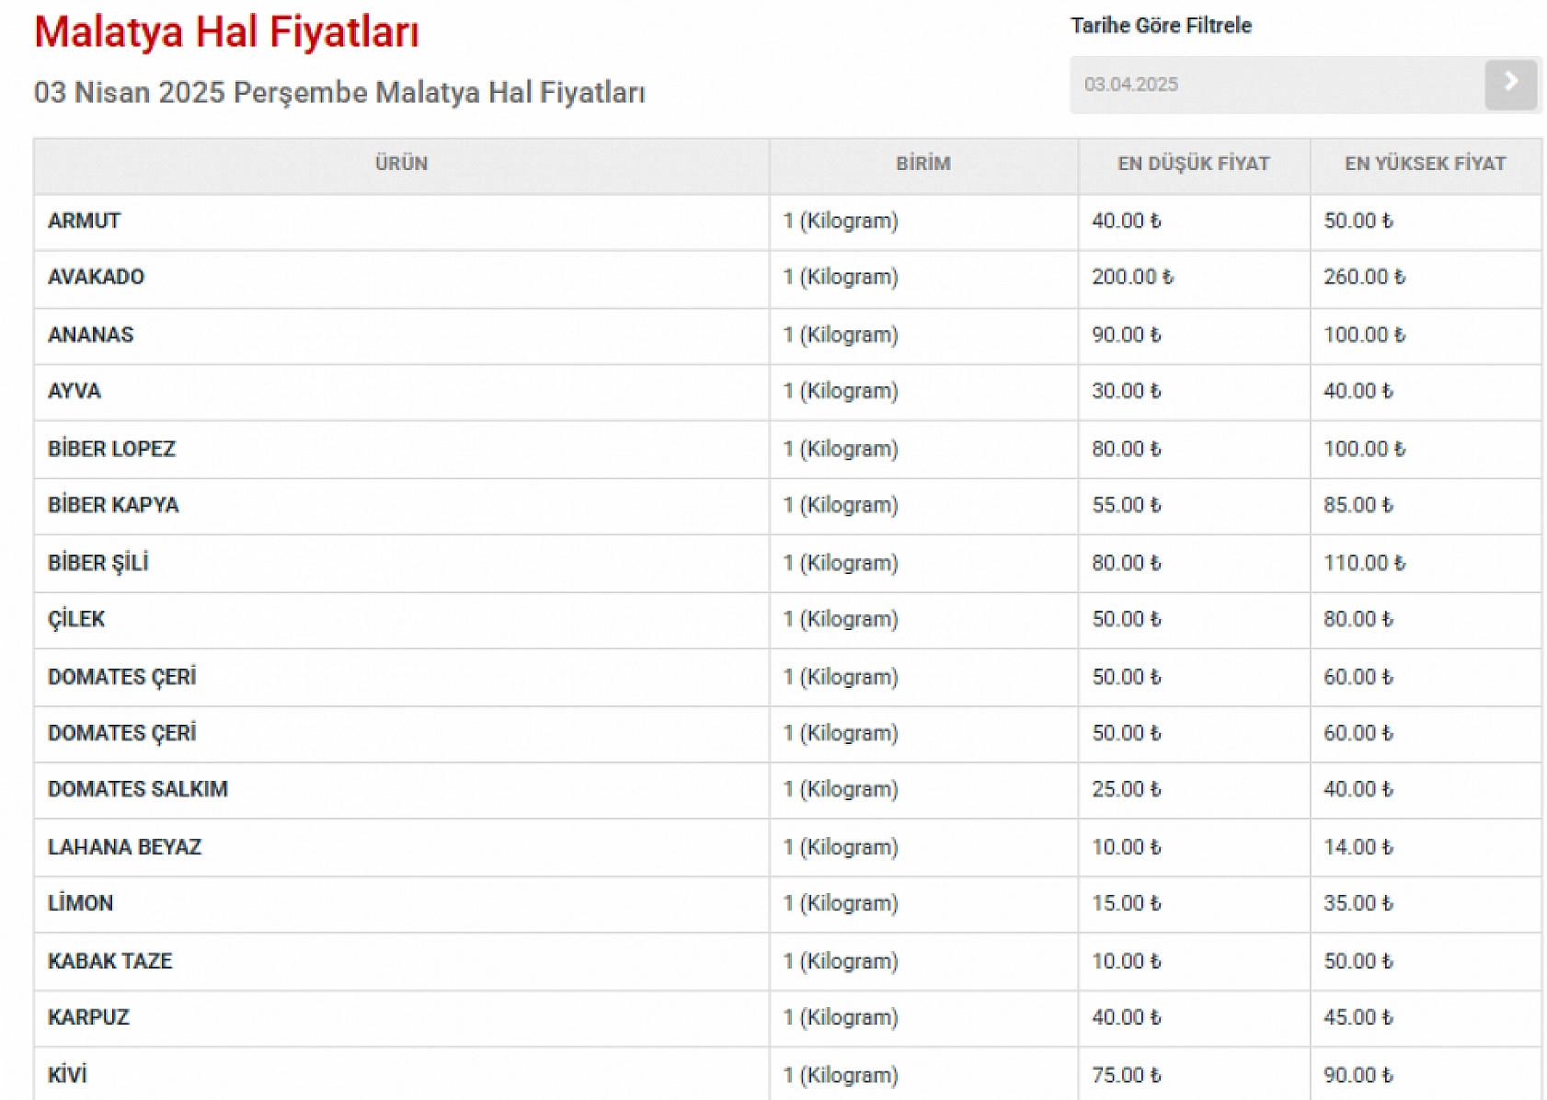
Task: Click the ANANAS product cell
Action: point(90,335)
